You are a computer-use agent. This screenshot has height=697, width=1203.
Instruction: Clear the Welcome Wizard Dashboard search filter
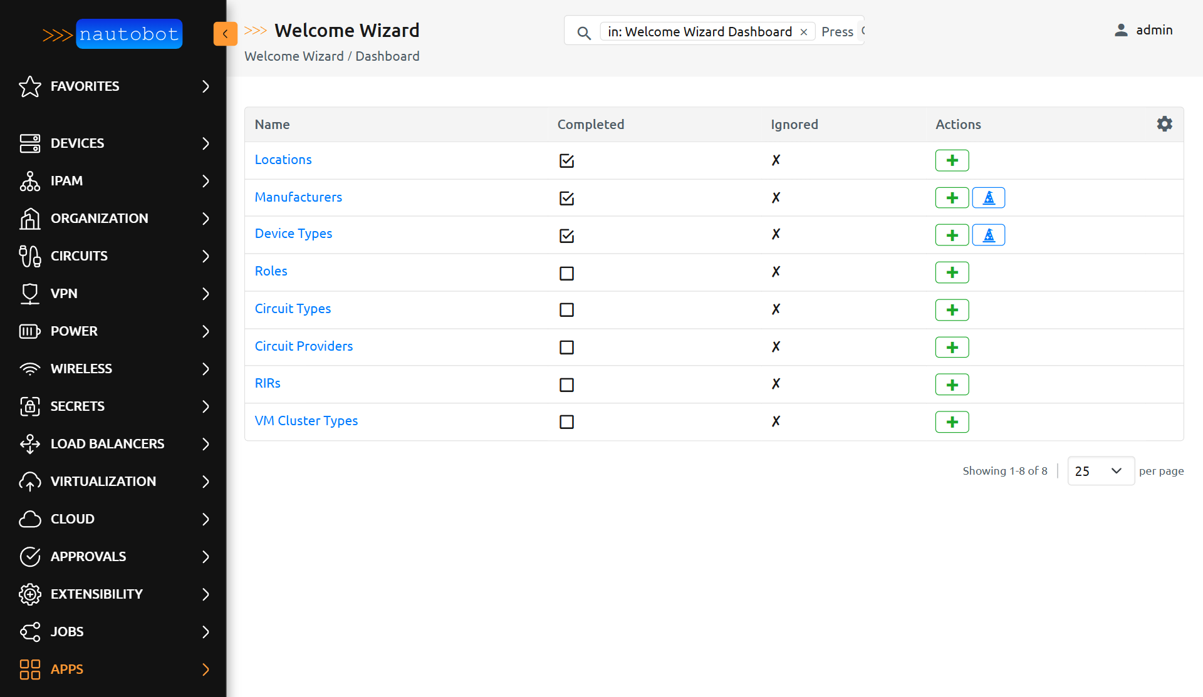pyautogui.click(x=804, y=31)
